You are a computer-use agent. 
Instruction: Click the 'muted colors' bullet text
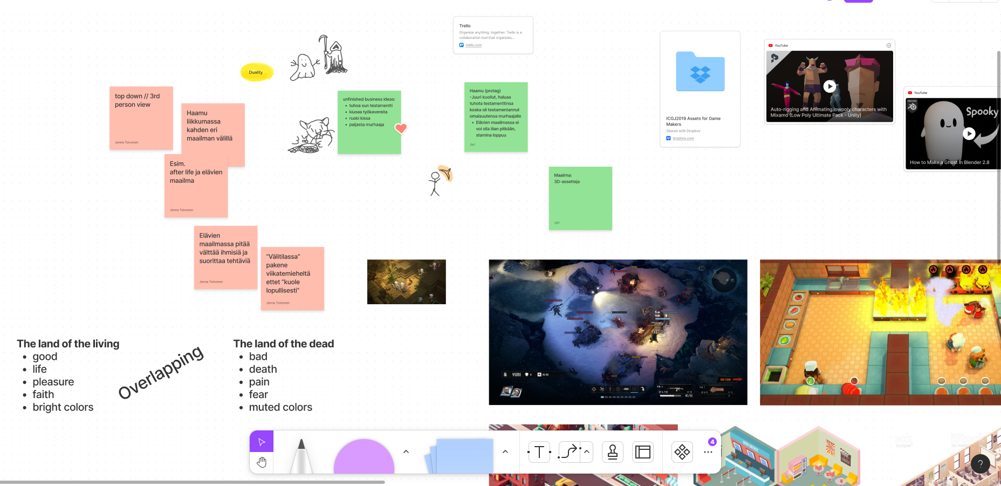coord(280,407)
